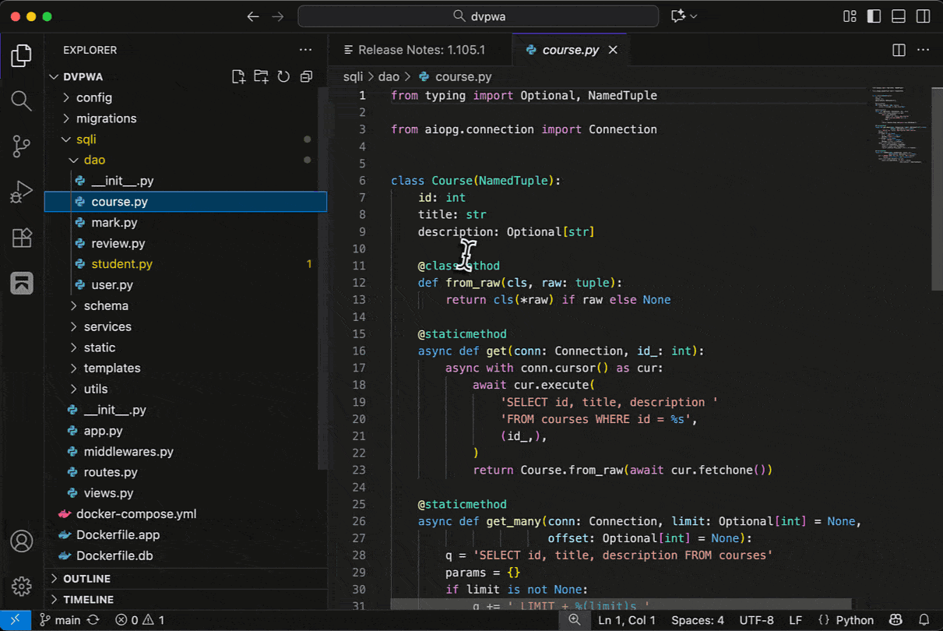943x631 pixels.
Task: Click the New Folder icon in Explorer
Action: pyautogui.click(x=261, y=76)
